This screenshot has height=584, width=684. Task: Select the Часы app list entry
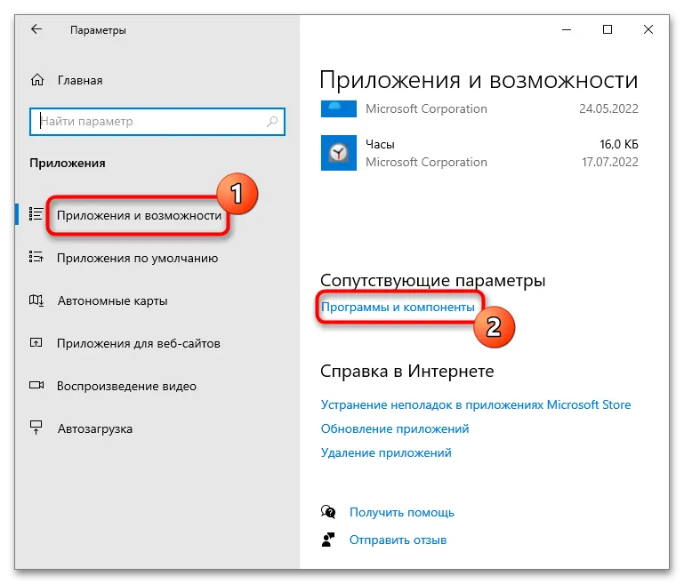pos(480,153)
